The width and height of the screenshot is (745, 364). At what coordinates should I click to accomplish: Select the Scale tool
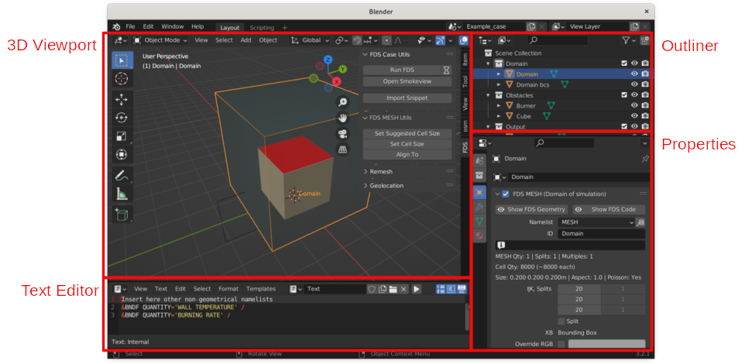point(122,136)
